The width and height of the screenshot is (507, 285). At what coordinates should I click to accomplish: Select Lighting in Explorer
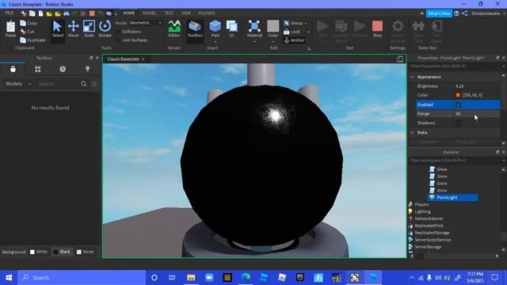point(422,211)
